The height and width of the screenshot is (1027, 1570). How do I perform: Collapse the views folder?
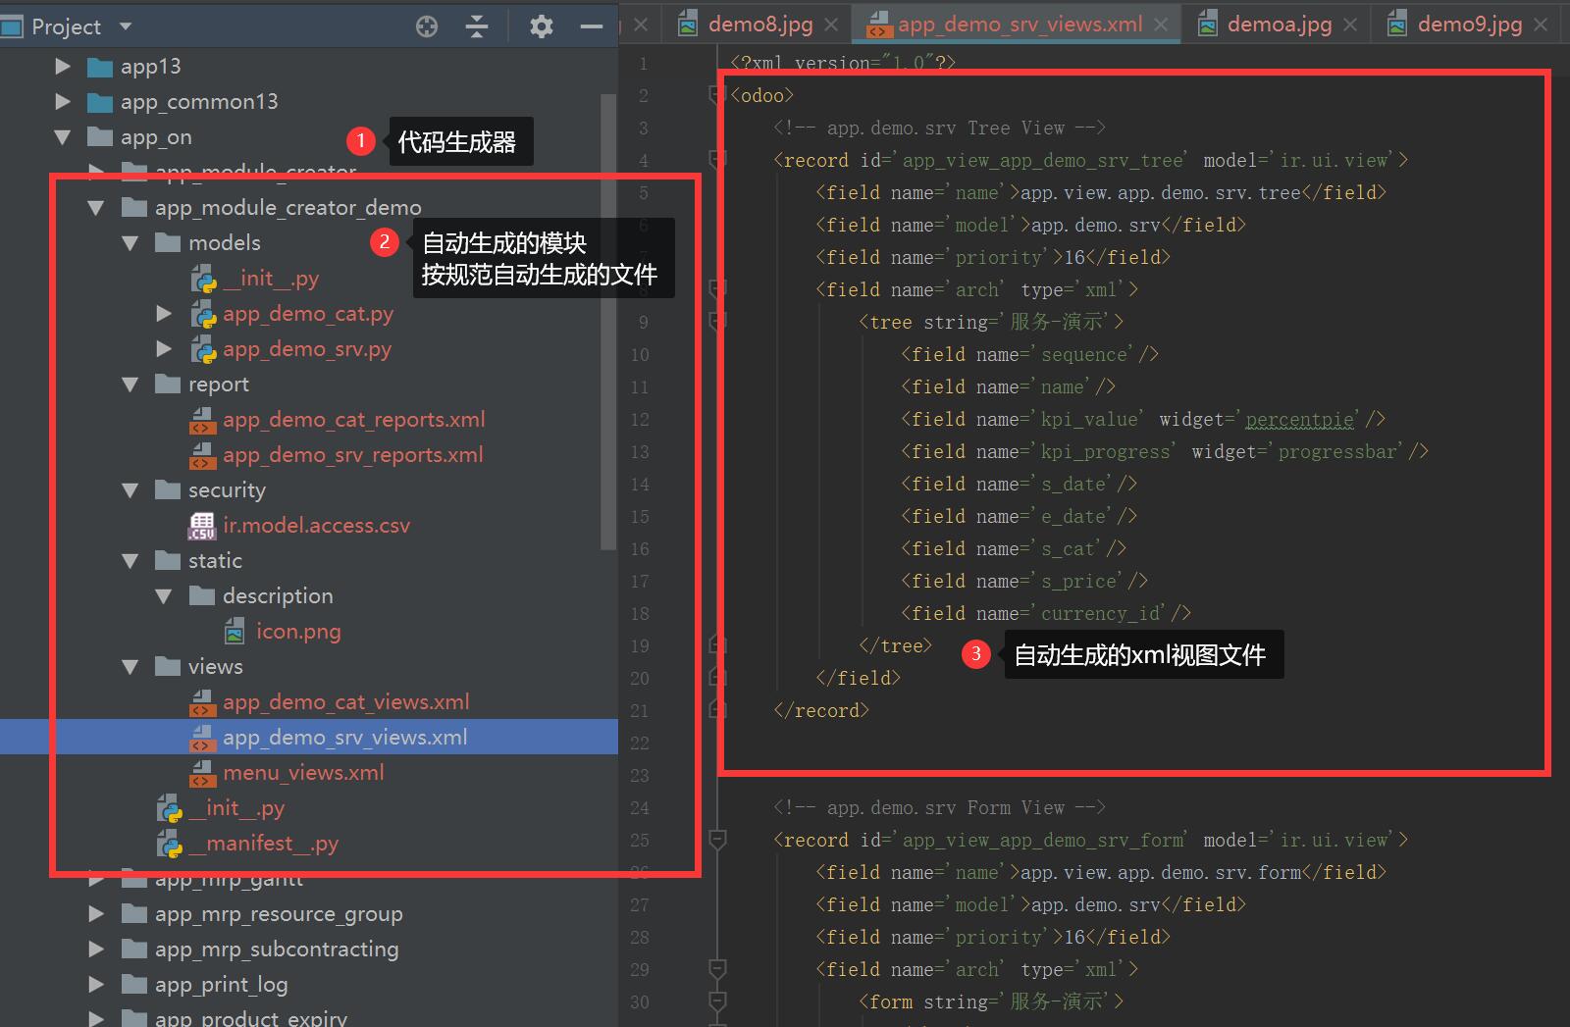click(x=130, y=667)
